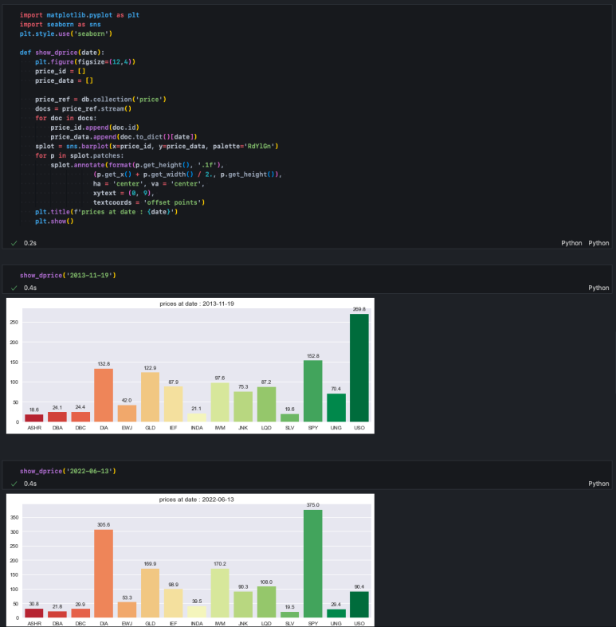This screenshot has width=616, height=627.
Task: Click the 'def show_dprice(date):' line
Action: point(62,53)
